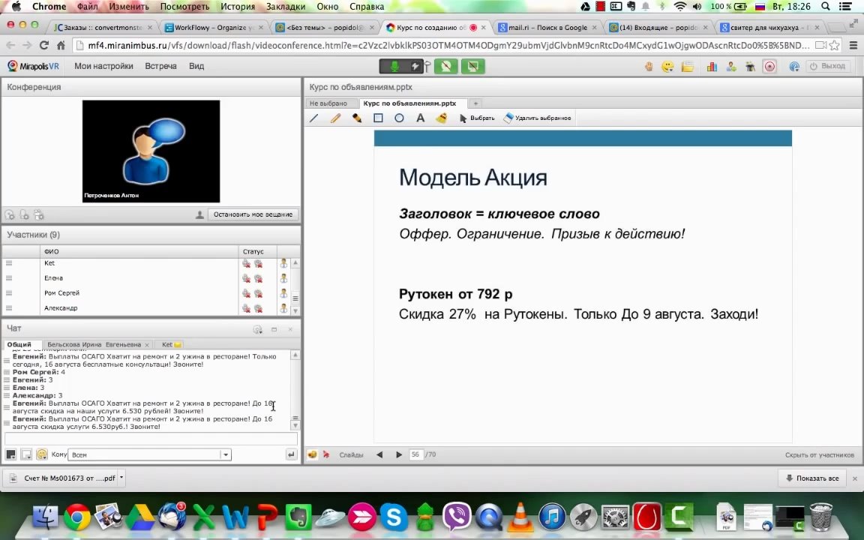This screenshot has height=540, width=864.
Task: Click first video settings icon below conference video
Action: [x=10, y=215]
